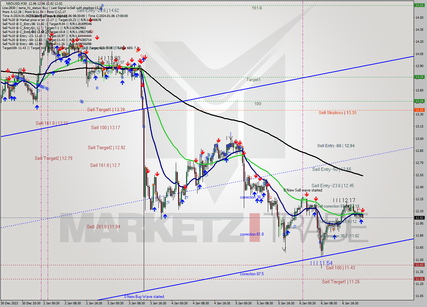Click the 'Sell 100 | 11.43' label
The width and height of the screenshot is (427, 307).
click(x=340, y=268)
